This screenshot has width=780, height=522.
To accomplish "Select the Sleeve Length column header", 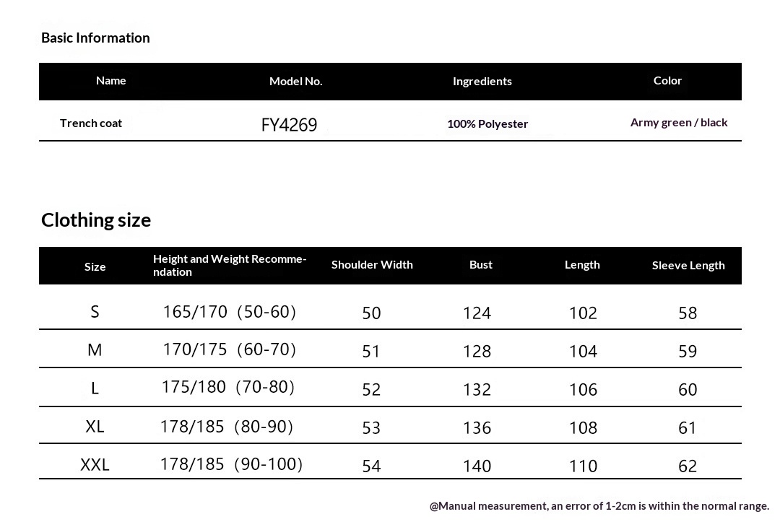I will [x=688, y=265].
